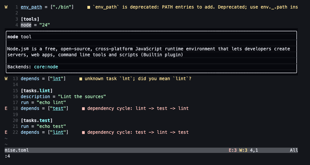This screenshot has height=165, width=310.
Task: Click the highlighted node key on line 4
Action: 26,25
